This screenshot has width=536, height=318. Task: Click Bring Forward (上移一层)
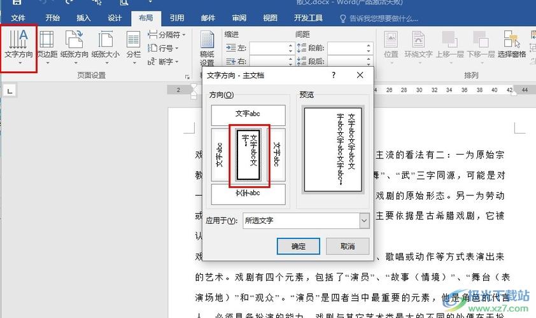click(450, 47)
